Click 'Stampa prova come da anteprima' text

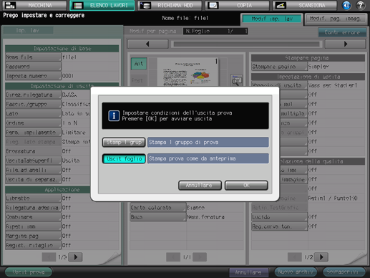192,158
